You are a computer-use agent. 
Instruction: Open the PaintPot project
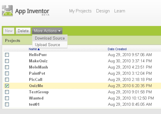coord(37,73)
